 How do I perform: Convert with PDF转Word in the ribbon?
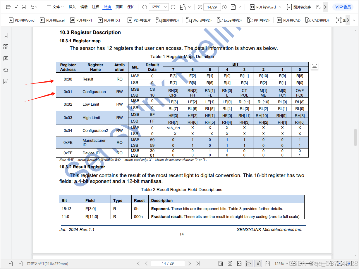point(22,20)
